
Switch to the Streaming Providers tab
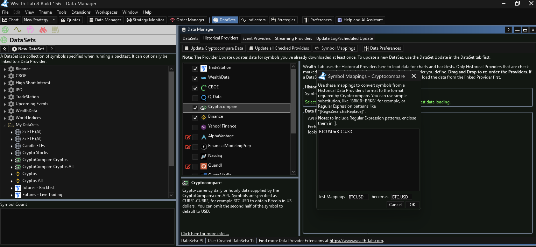pos(293,38)
